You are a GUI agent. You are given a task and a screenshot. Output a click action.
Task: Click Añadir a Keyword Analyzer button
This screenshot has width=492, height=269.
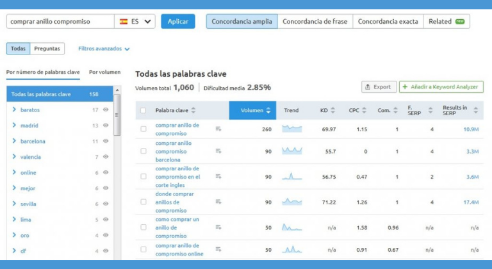(x=441, y=87)
